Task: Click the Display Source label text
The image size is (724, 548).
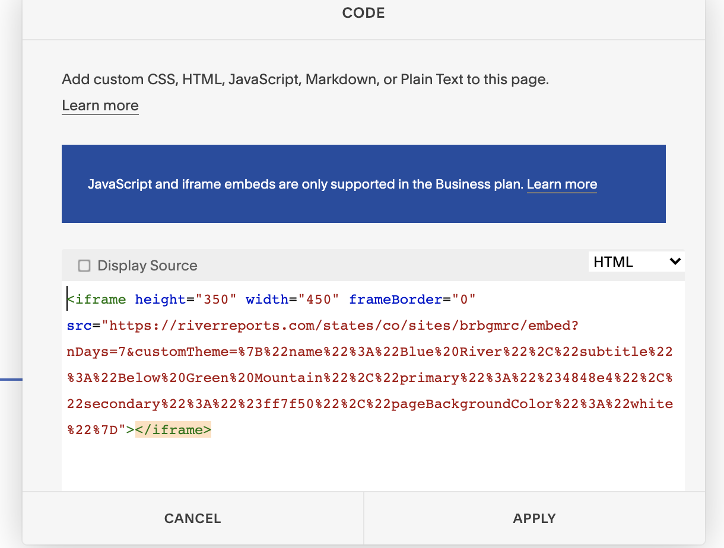Action: pos(147,266)
